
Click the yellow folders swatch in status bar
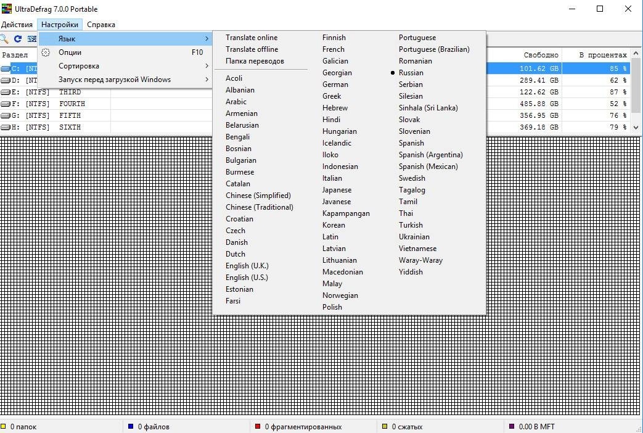[3, 426]
